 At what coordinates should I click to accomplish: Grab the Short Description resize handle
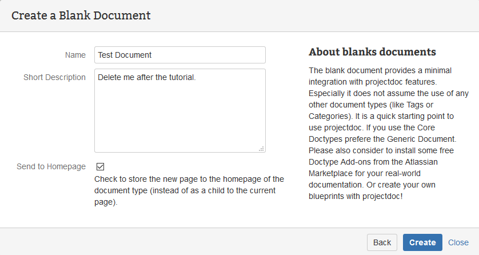coord(261,149)
